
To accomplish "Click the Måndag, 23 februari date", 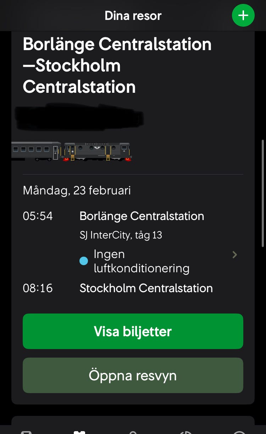I will 77,191.
